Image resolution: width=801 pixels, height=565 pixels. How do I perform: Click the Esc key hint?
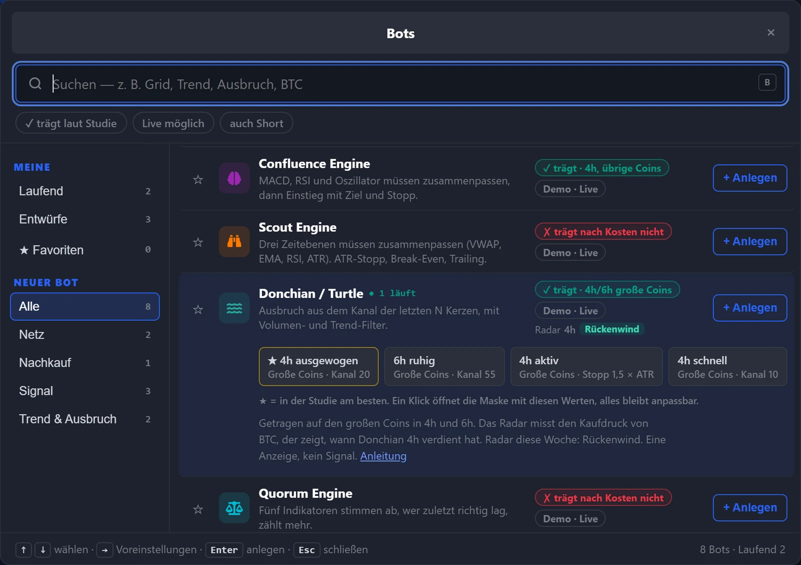pyautogui.click(x=306, y=550)
